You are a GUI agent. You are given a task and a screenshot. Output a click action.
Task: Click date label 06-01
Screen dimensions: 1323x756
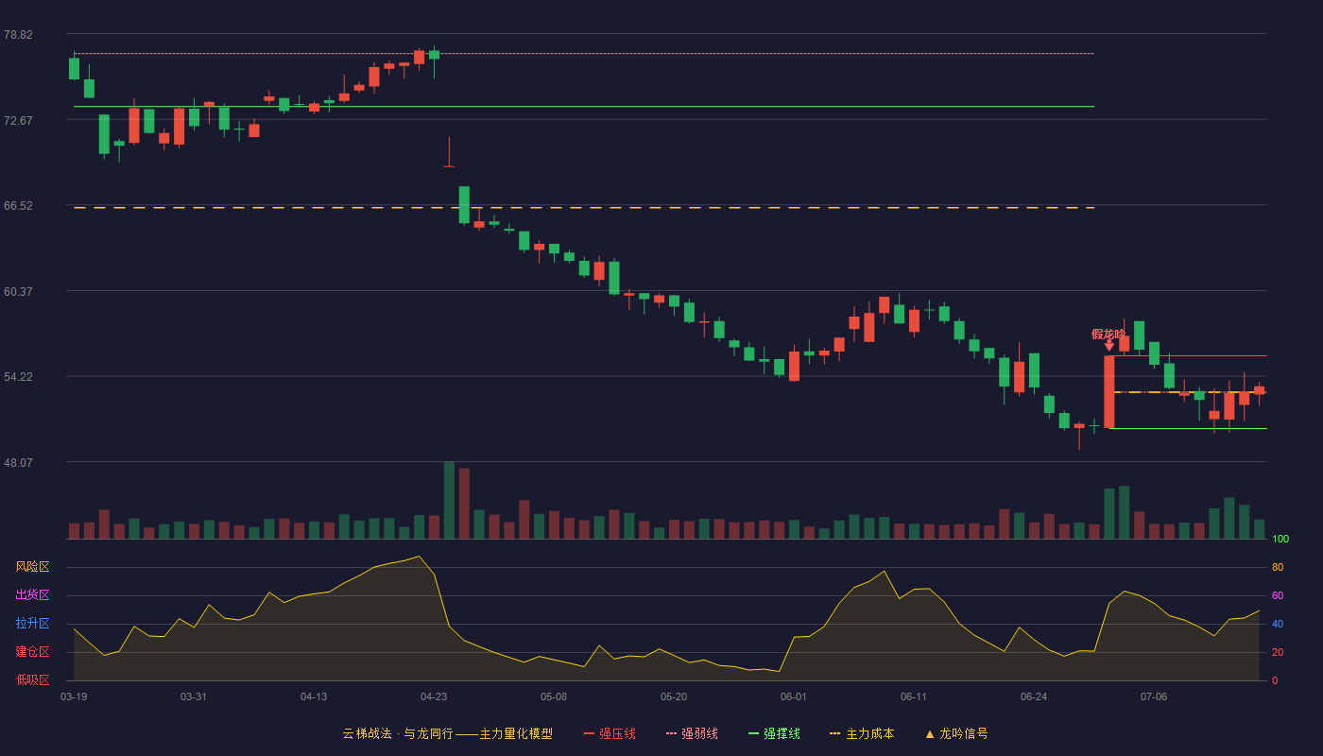pos(794,696)
